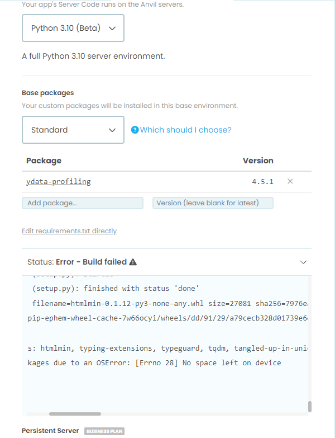Click the chevron arrow in the Standard dropdown
This screenshot has width=335, height=438.
112,130
